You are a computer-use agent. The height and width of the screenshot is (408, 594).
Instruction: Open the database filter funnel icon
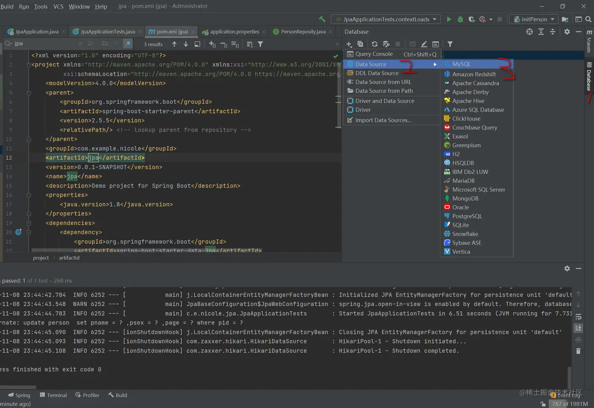[450, 44]
